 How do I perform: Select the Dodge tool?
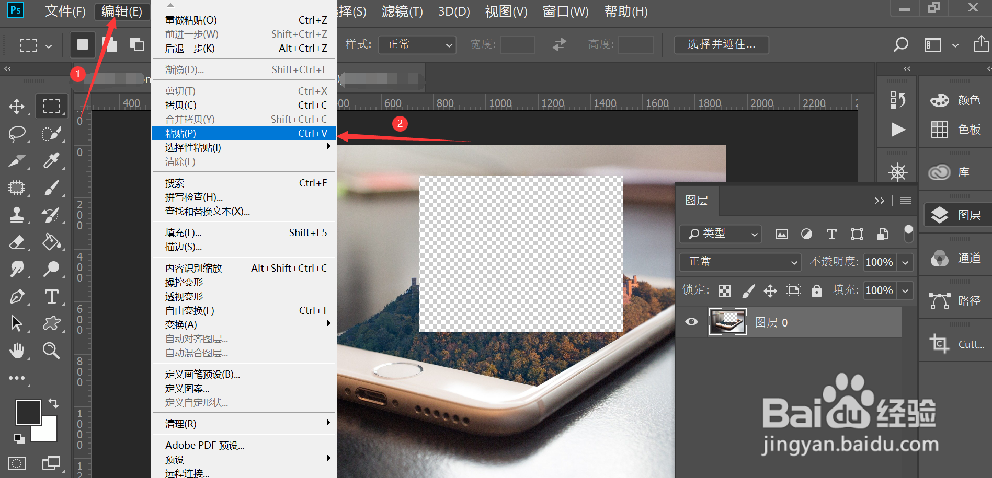click(51, 269)
